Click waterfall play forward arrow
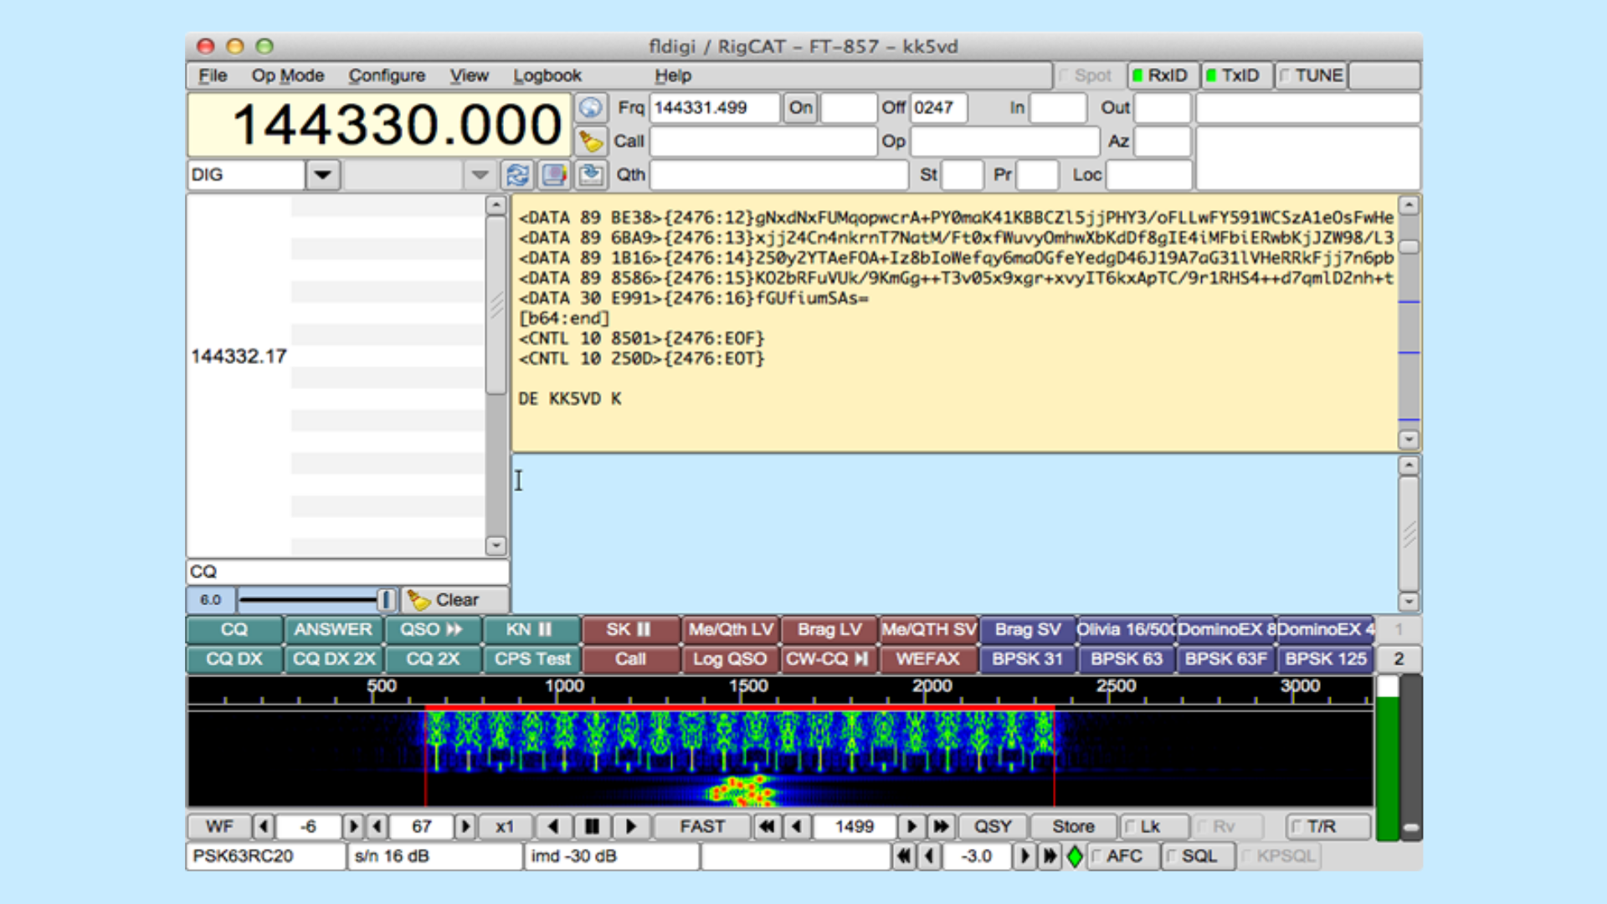The image size is (1607, 904). coord(631,827)
